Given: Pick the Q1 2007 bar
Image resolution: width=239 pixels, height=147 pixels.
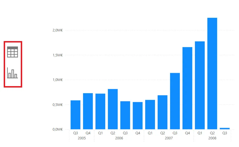Looking at the screenshot, I should click(x=150, y=114).
